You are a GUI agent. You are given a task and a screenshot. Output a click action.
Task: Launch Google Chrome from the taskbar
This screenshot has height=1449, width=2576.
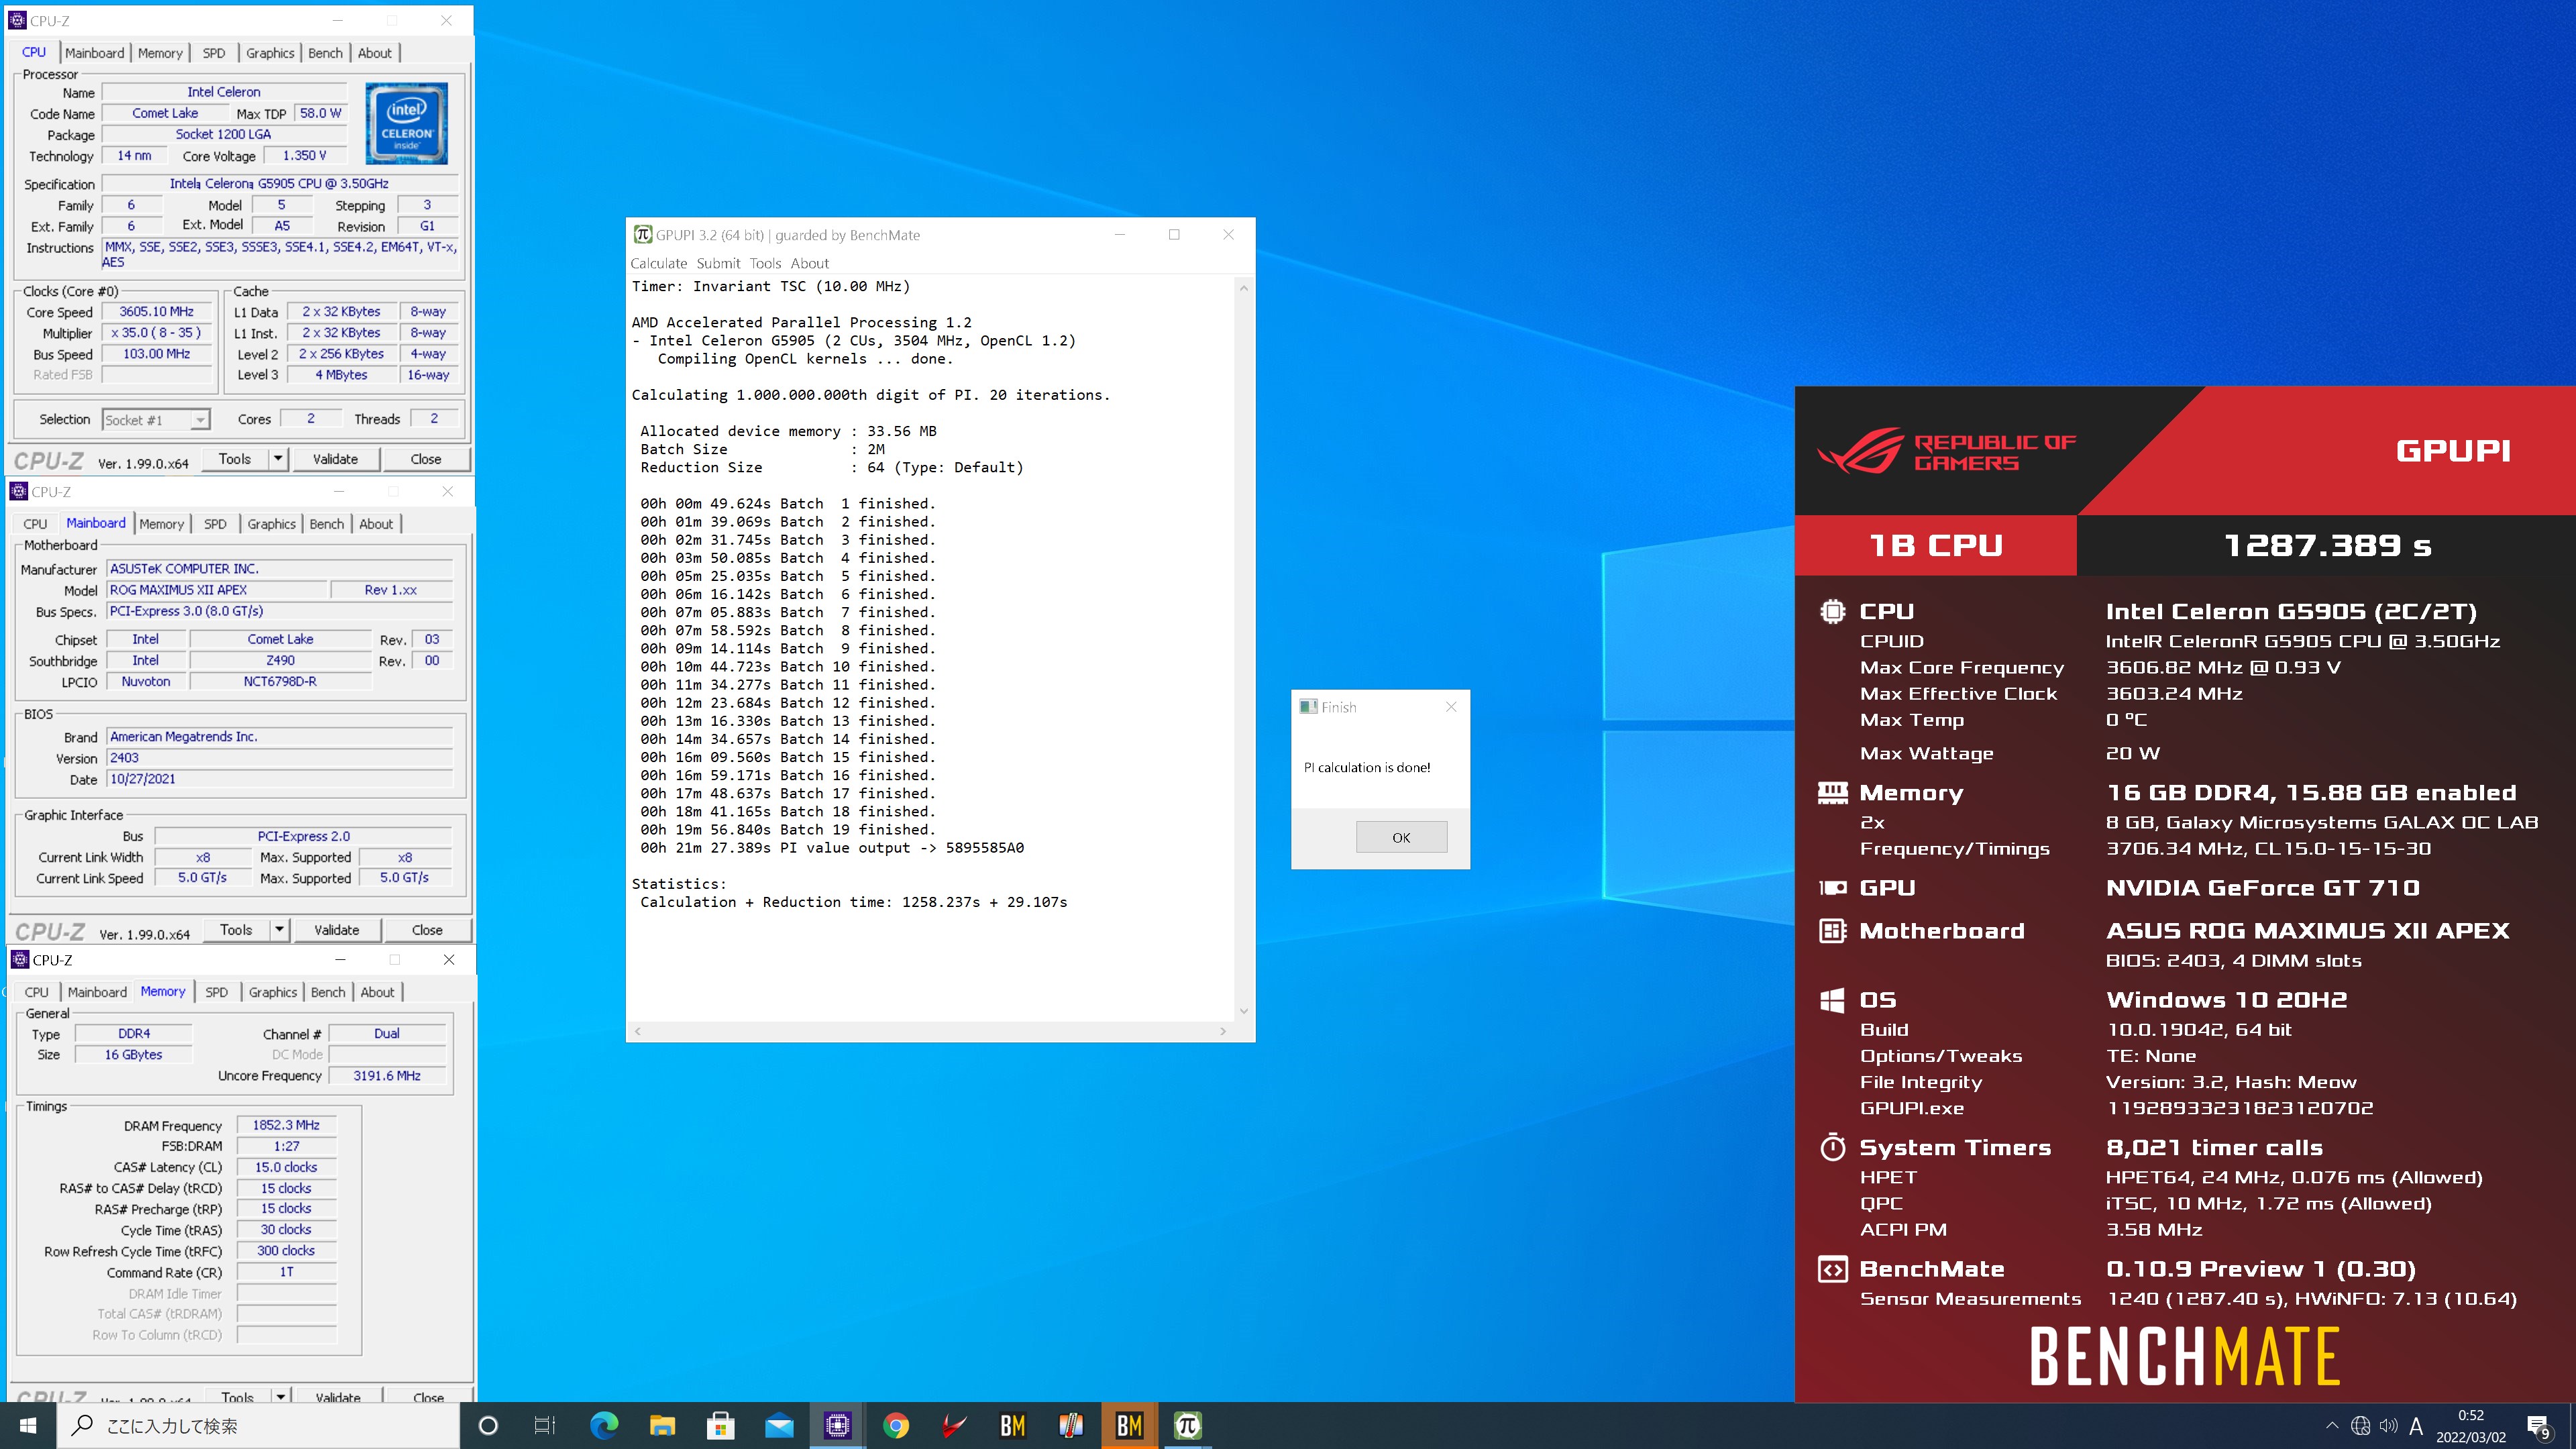[x=896, y=1425]
